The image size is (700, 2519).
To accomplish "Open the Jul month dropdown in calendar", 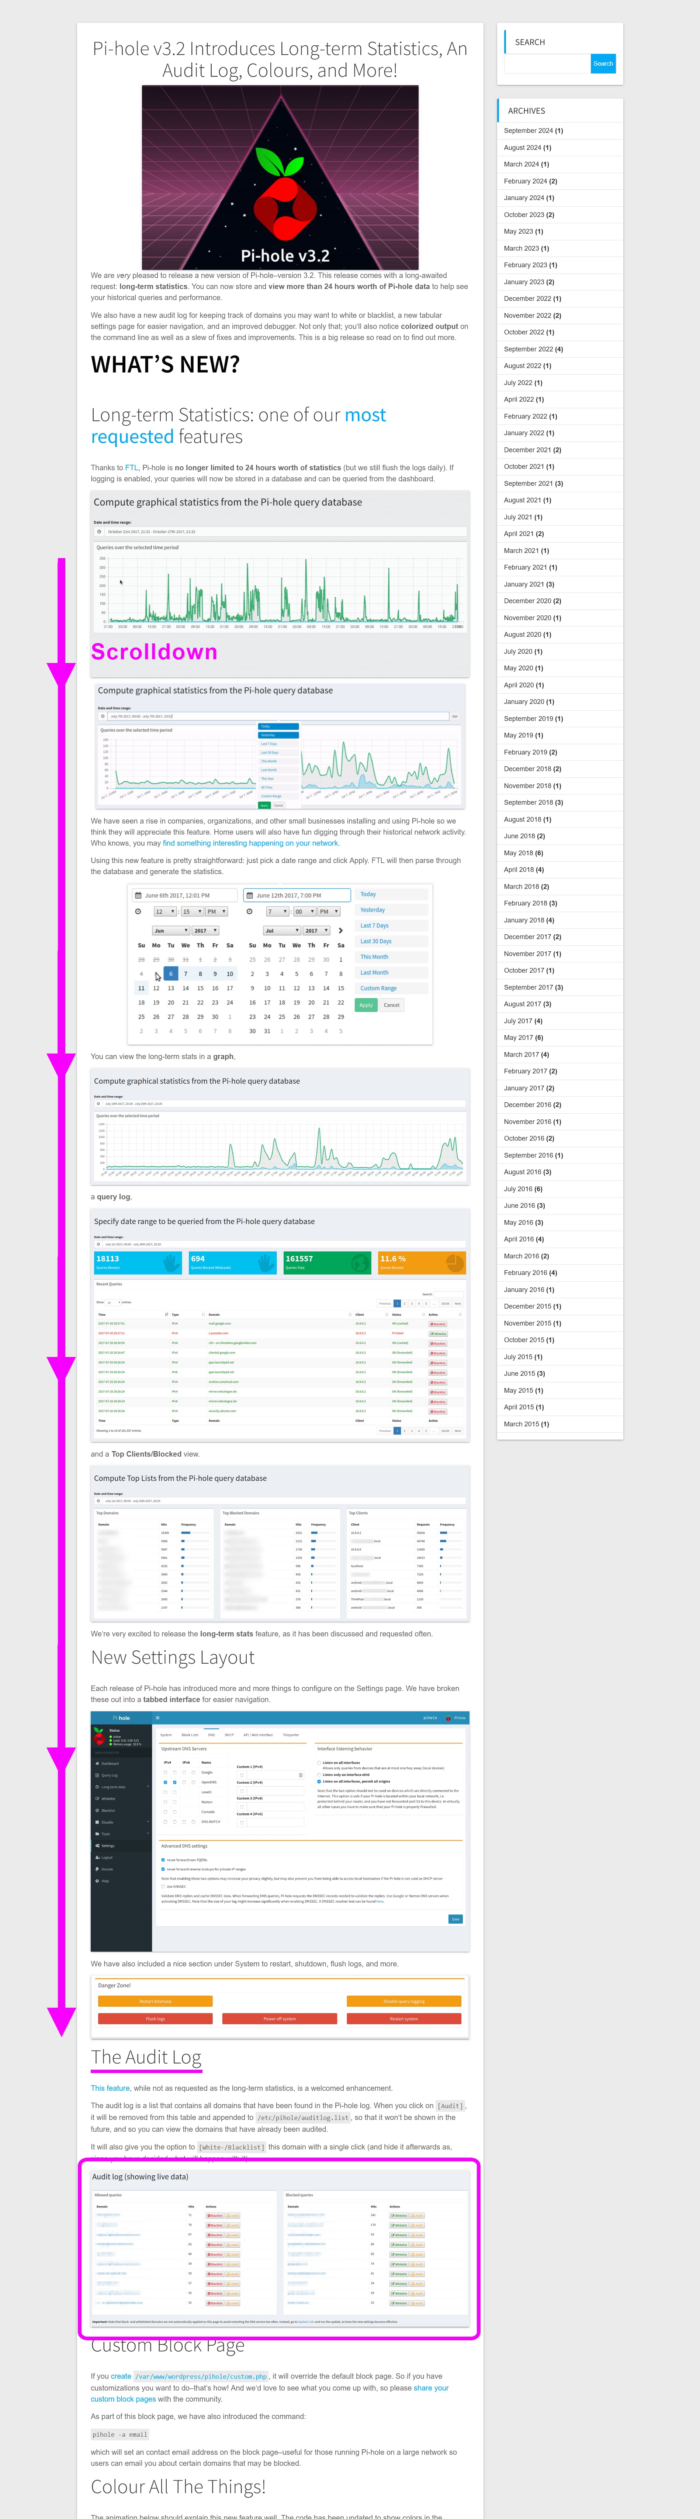I will click(x=281, y=930).
